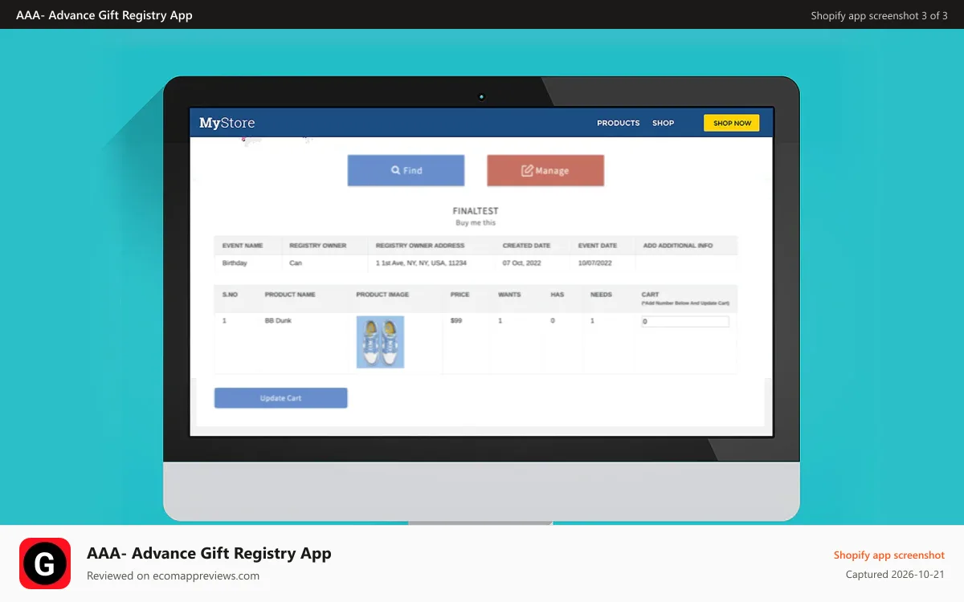Click the address '1 1st Ave, NY' cell
This screenshot has height=602, width=964.
pyautogui.click(x=421, y=263)
